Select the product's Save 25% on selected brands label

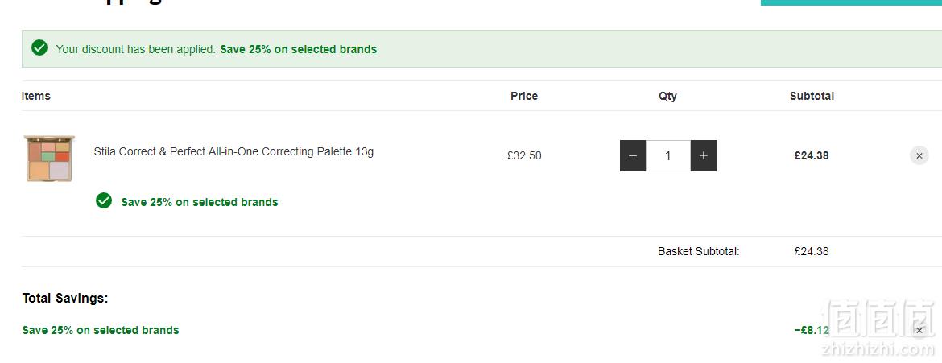tap(200, 203)
